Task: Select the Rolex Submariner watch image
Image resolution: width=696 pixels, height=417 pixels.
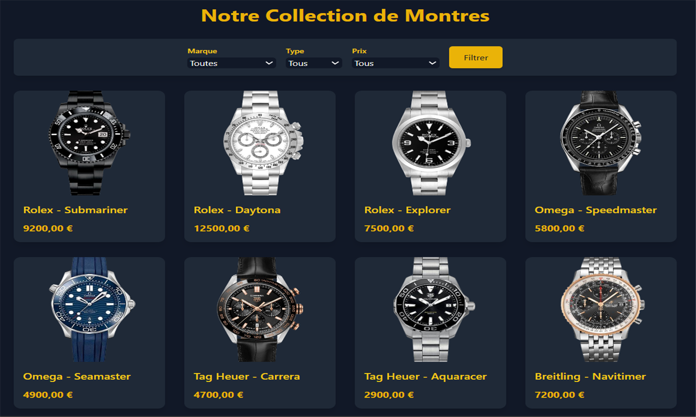Action: pos(90,143)
